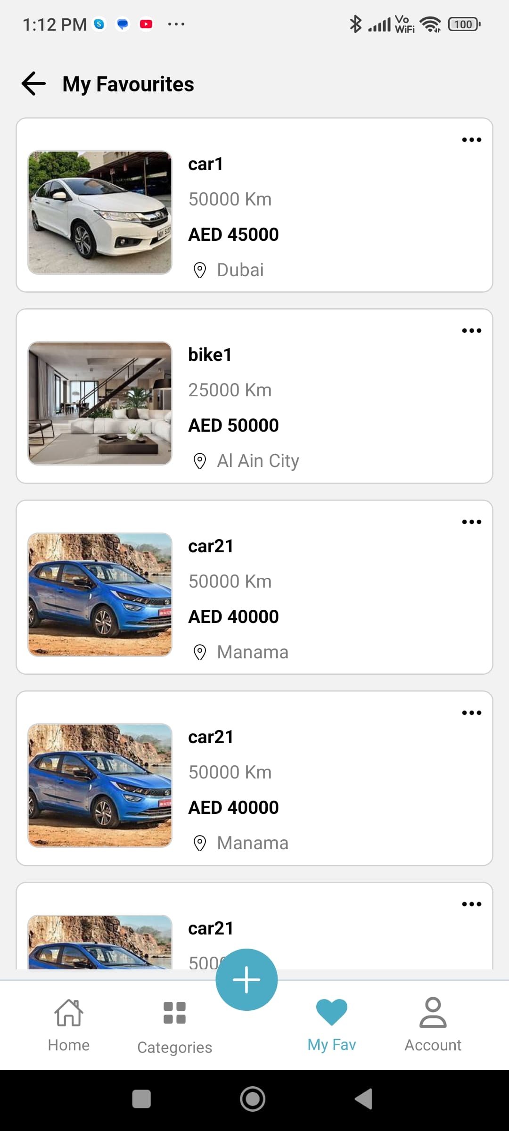Tap the car1 listing title
509x1131 pixels.
point(205,164)
